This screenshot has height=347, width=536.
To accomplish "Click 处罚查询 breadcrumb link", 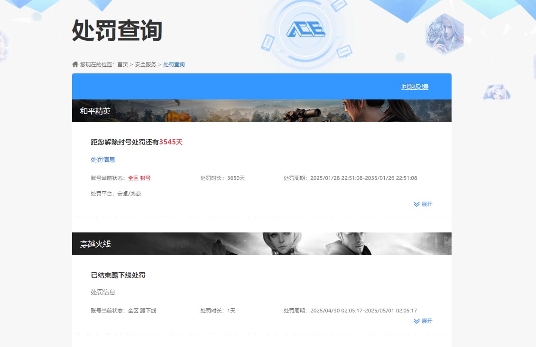I will 174,64.
